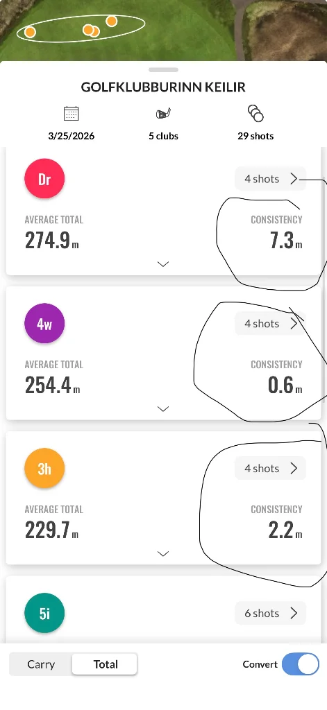327x710 pixels.
Task: Click the calendar icon above 3/25/2026
Action: coord(72,113)
